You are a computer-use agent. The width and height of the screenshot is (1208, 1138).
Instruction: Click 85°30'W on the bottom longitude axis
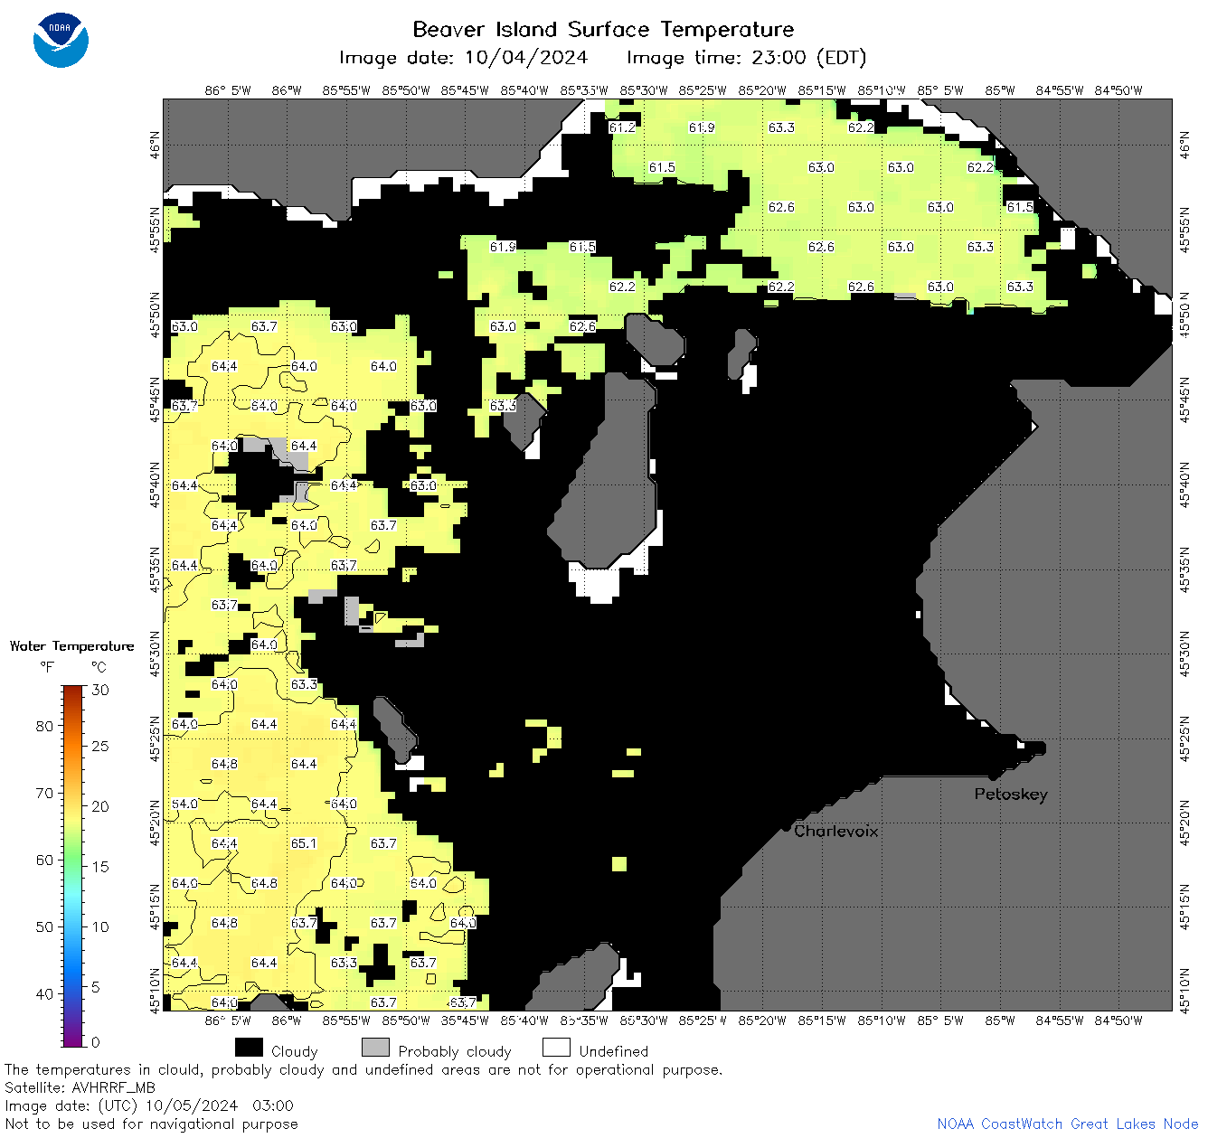coord(644,1020)
